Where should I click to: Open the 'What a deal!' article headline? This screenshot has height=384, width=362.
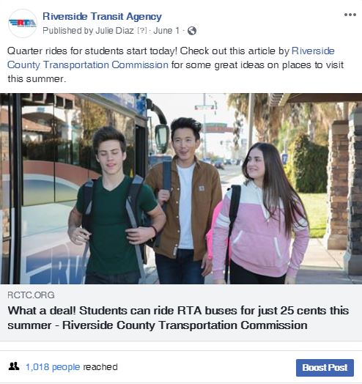tap(178, 318)
